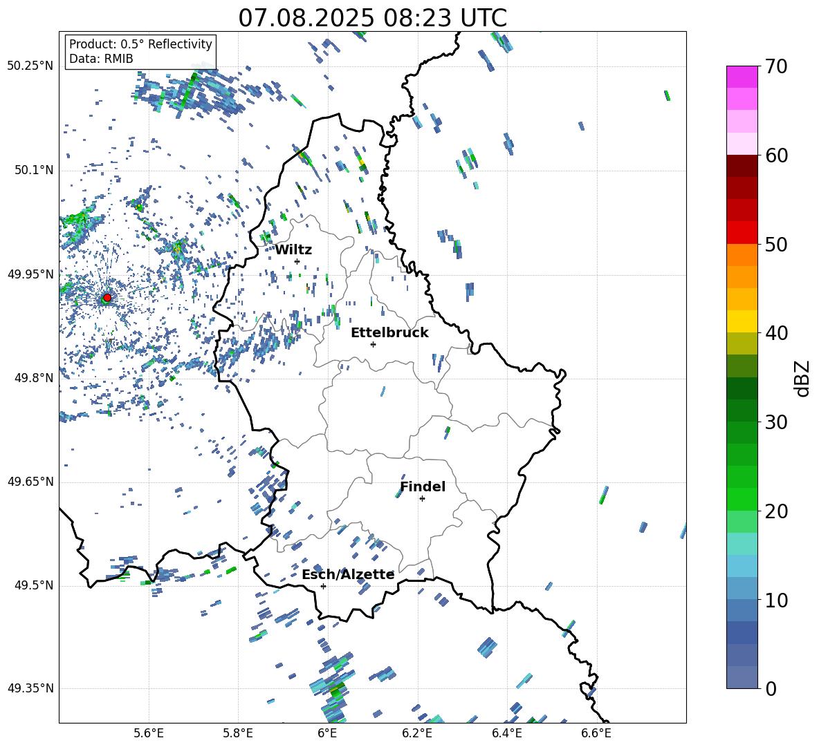Click the 10 tick on the colorbar
This screenshot has height=747, width=819.
(x=776, y=600)
